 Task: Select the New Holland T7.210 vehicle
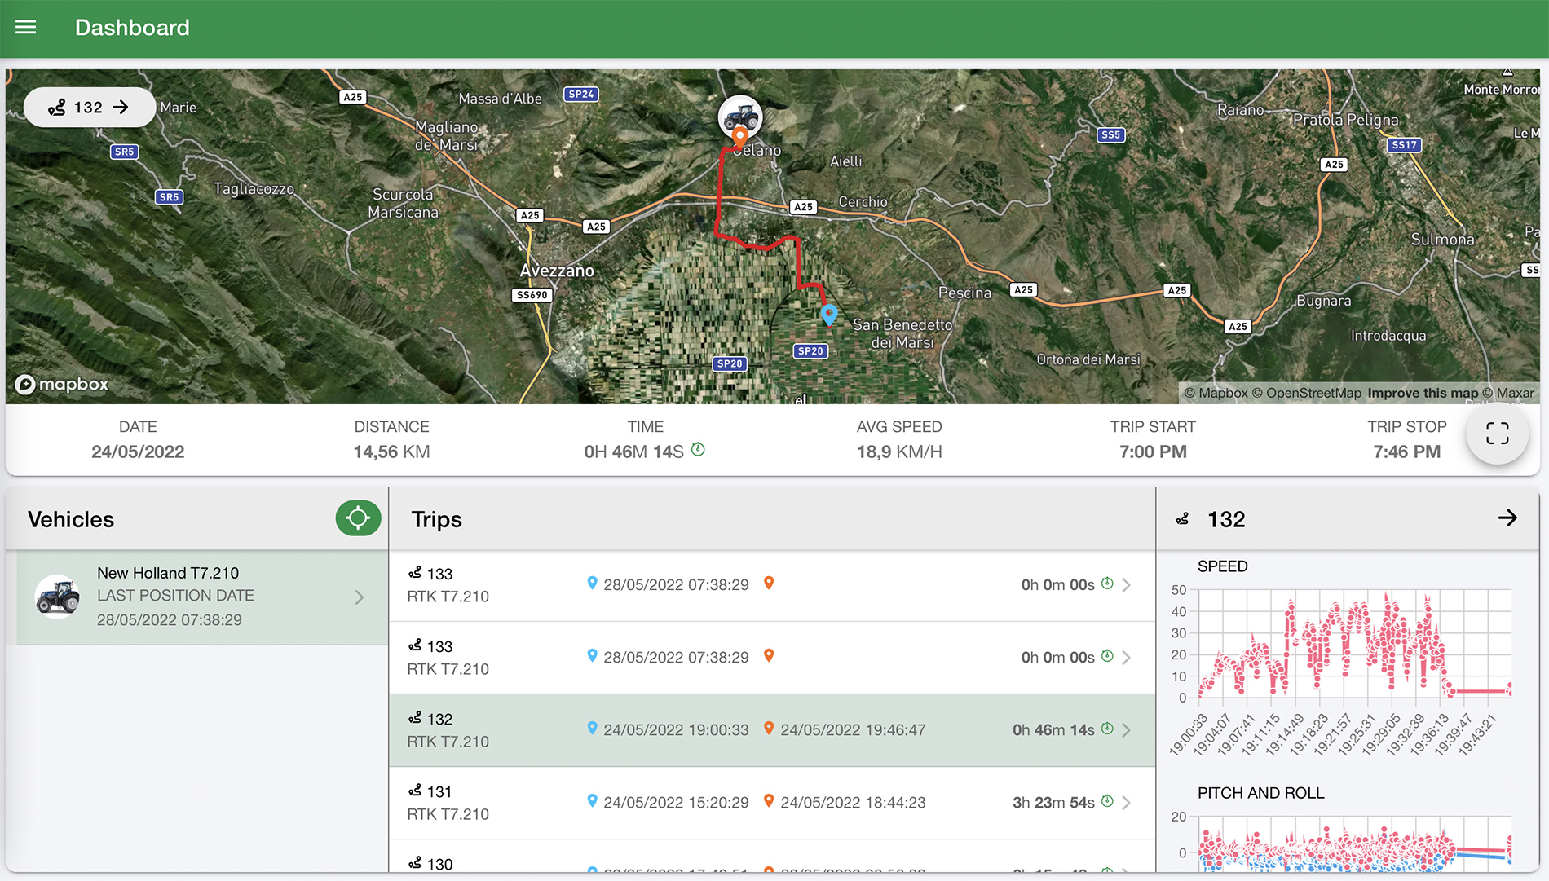175,597
